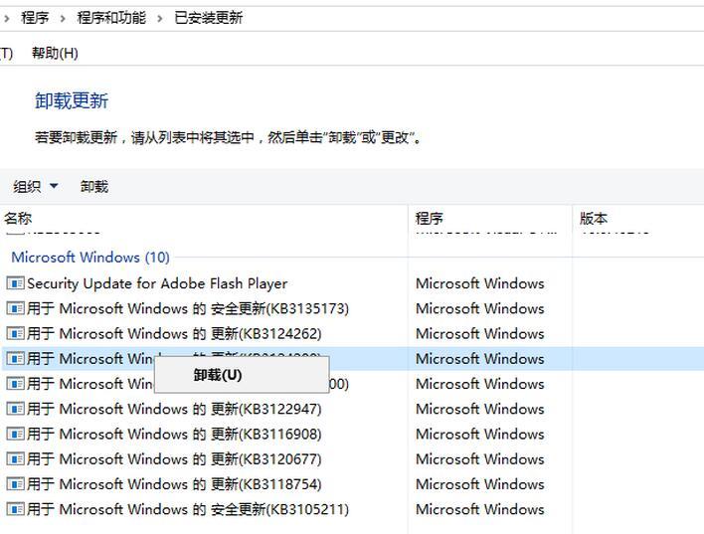Click the icon beside KB3120677 update
Image resolution: width=704 pixels, height=534 pixels.
[15, 459]
